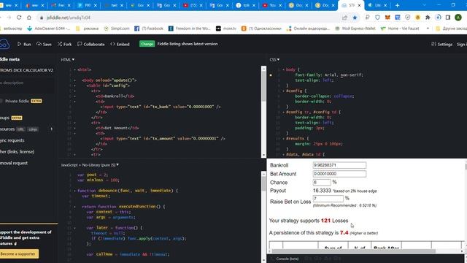Open the реклама bookmarks folder
The width and height of the screenshot is (467, 263).
point(88,28)
